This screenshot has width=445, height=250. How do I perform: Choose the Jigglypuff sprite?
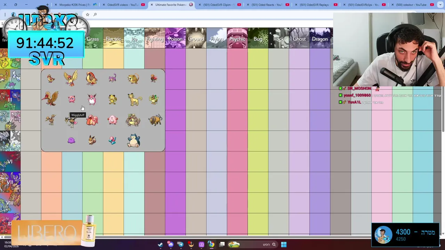(71, 99)
